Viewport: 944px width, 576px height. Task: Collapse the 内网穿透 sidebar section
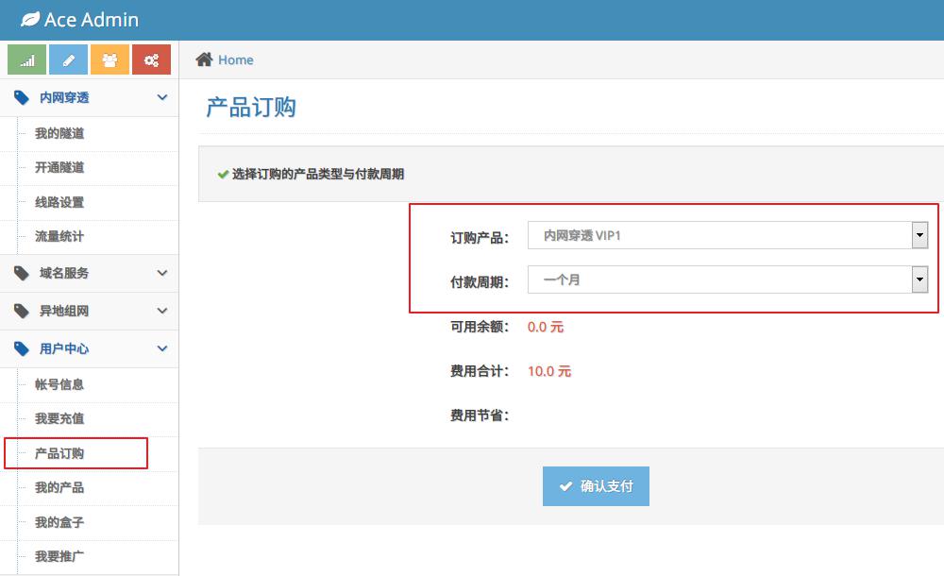pyautogui.click(x=161, y=97)
